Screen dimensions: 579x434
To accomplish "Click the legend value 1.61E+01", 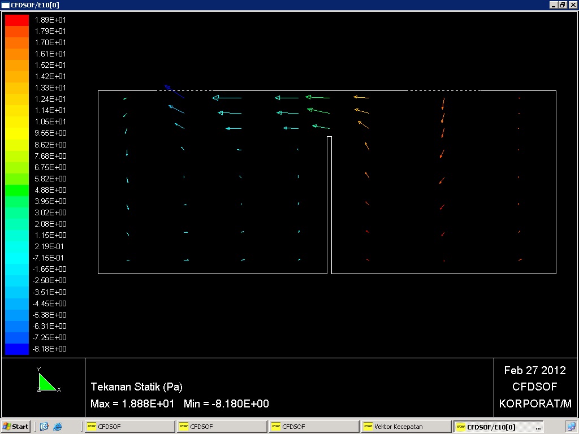I will point(50,54).
